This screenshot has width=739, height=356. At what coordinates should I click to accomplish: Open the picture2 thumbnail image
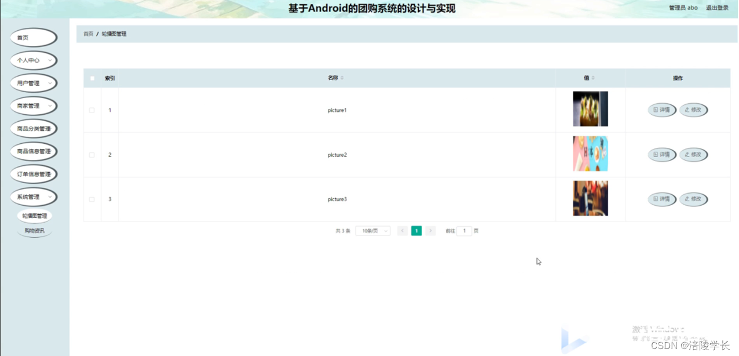click(590, 154)
